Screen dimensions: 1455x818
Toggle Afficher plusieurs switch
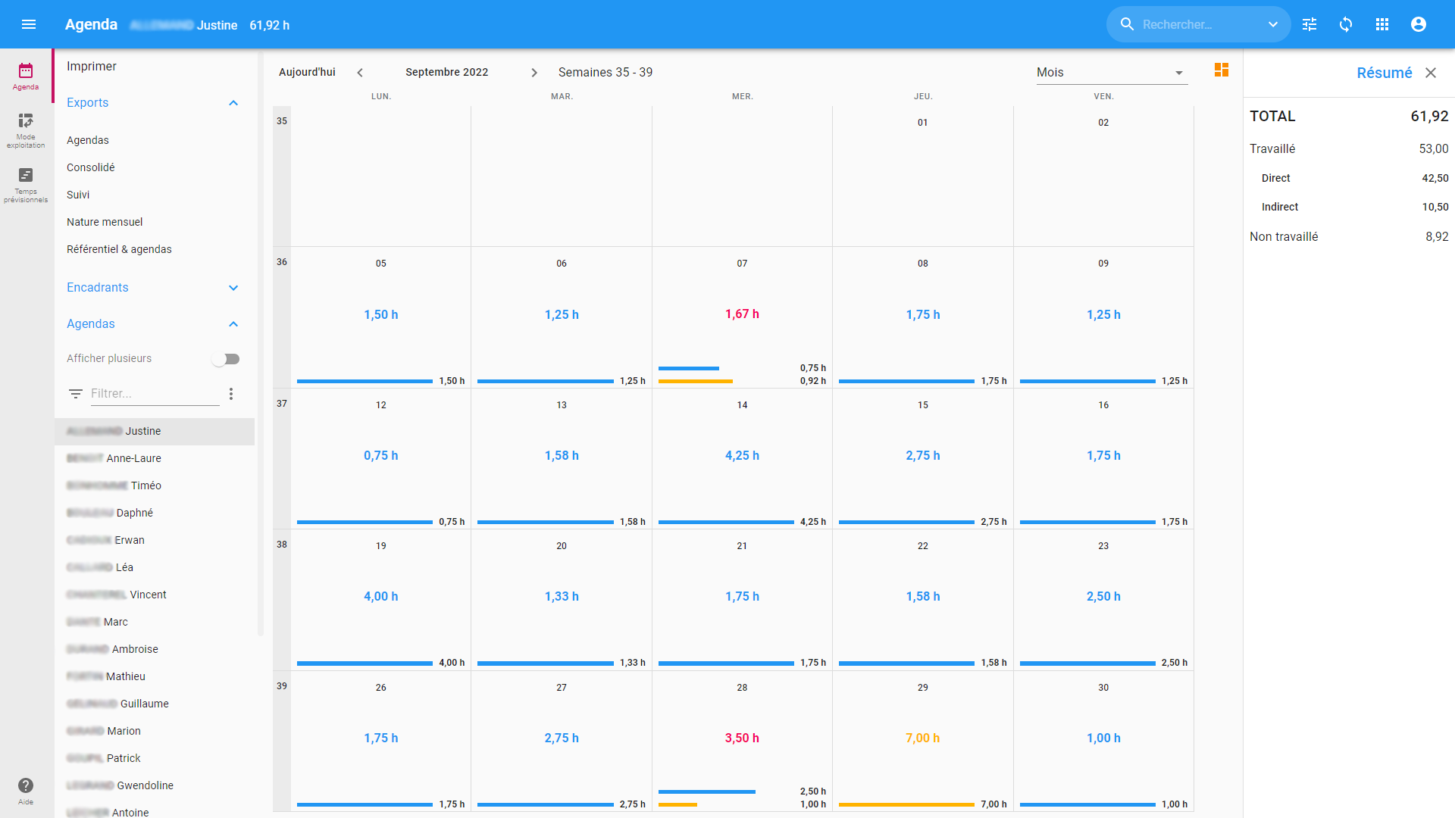click(x=226, y=359)
